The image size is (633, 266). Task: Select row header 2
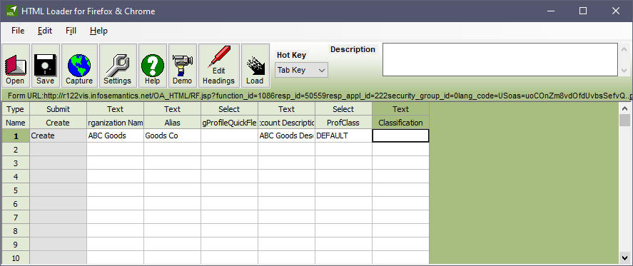16,150
